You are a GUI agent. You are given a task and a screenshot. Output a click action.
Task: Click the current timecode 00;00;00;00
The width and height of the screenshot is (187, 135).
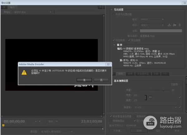[x=14, y=121]
